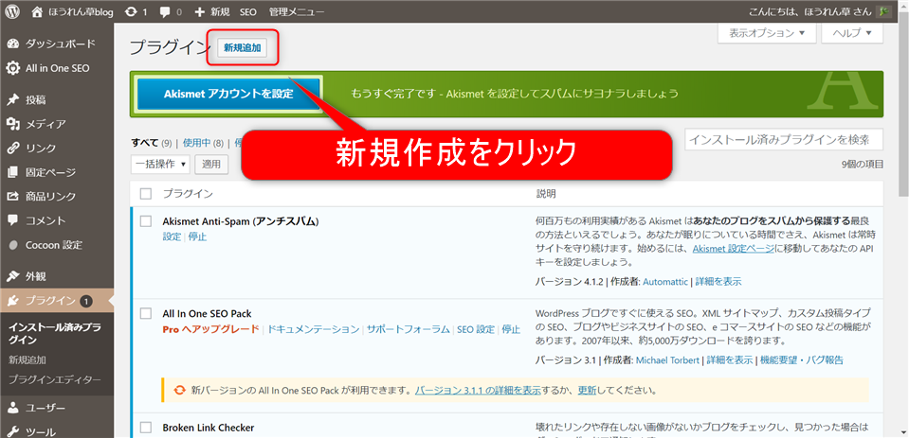
Task: Click バージョン 3.1.1 の詳細を表示 link
Action: [479, 390]
